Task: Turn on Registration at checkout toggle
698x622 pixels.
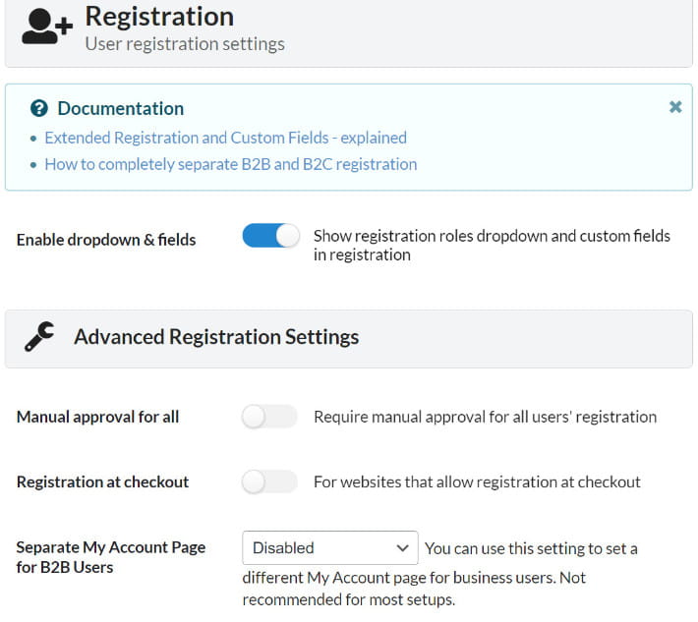Action: click(x=269, y=481)
